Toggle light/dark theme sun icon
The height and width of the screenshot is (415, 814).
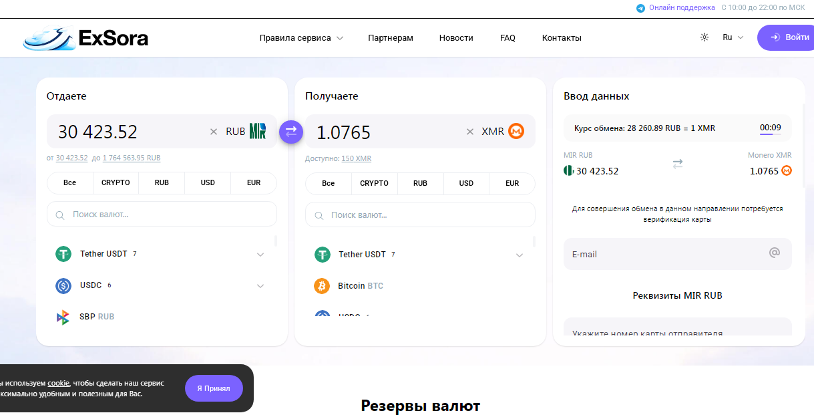pyautogui.click(x=704, y=37)
